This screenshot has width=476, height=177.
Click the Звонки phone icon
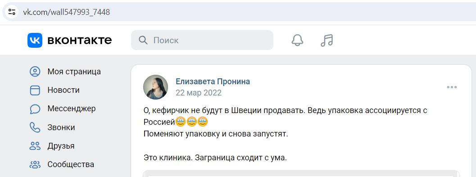(35, 127)
